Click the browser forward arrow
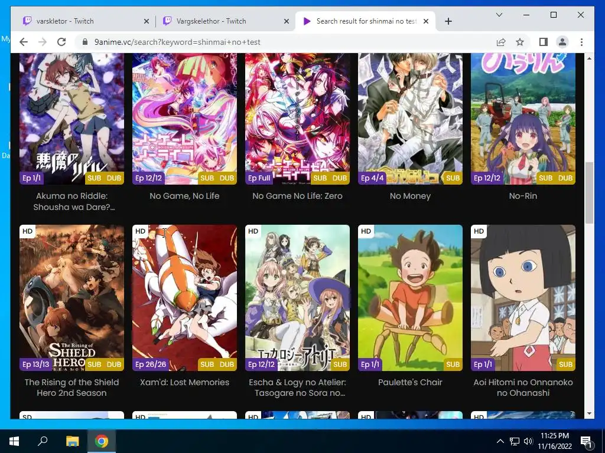Viewport: 605px width, 453px height. 43,42
